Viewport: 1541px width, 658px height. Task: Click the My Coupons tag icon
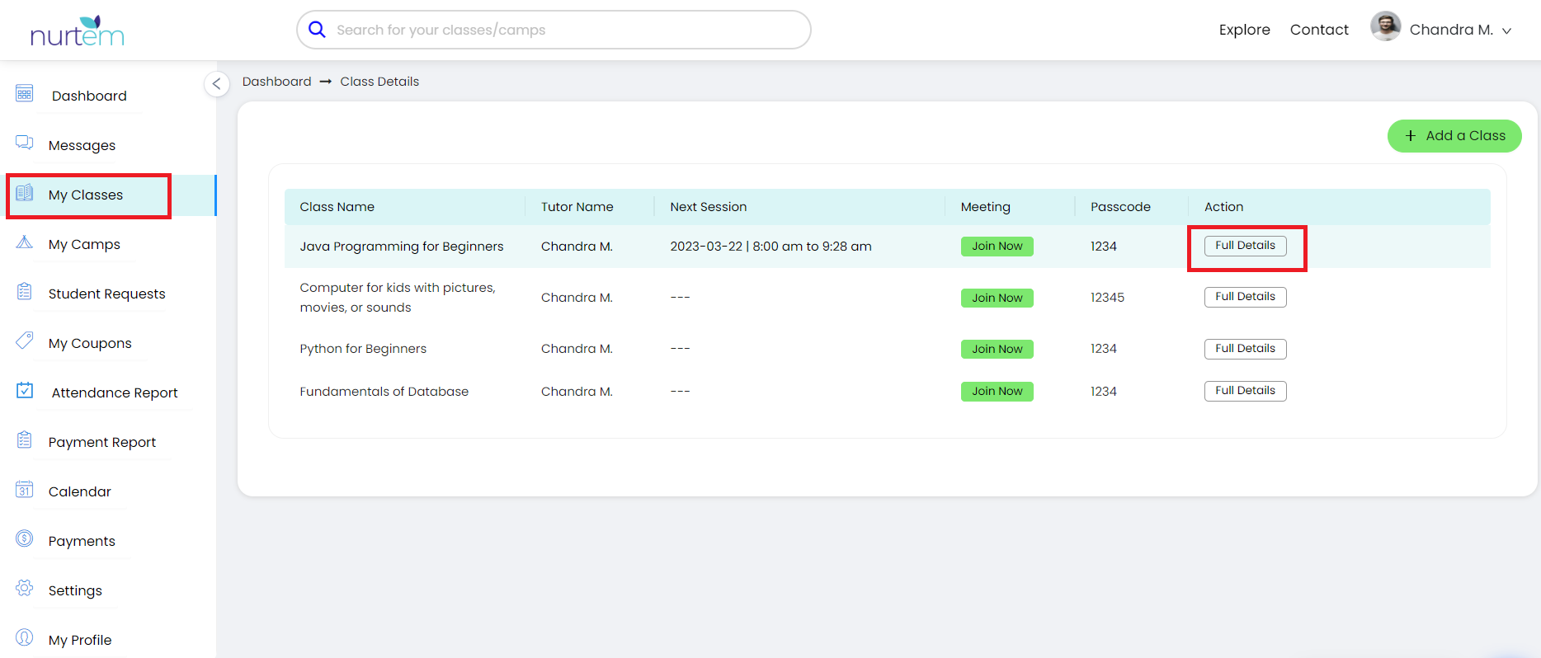25,341
